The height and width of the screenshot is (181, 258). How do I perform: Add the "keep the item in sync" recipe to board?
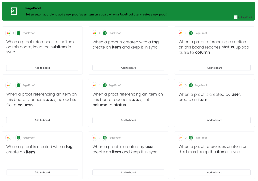click(x=214, y=173)
